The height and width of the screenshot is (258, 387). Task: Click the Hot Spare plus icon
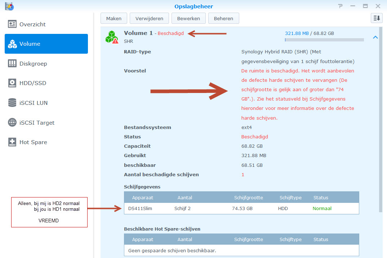pyautogui.click(x=12, y=142)
